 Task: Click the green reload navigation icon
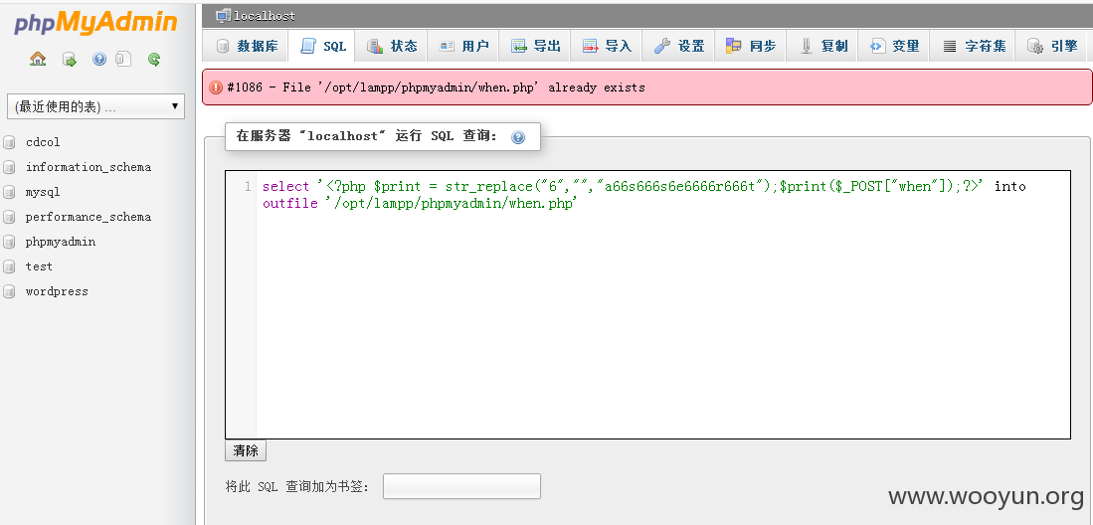click(154, 60)
